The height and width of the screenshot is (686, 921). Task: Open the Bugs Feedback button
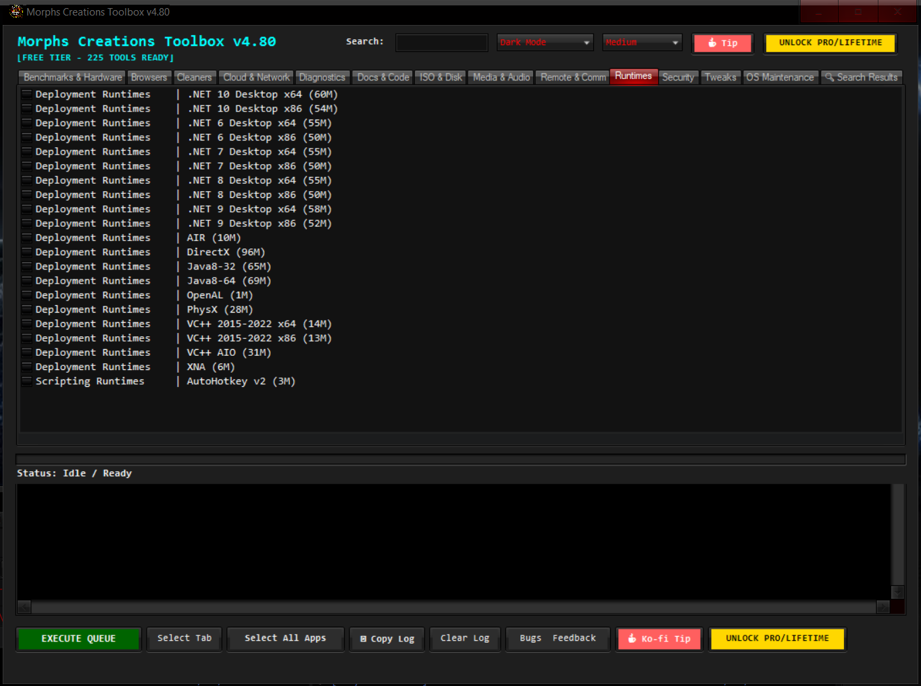[557, 638]
